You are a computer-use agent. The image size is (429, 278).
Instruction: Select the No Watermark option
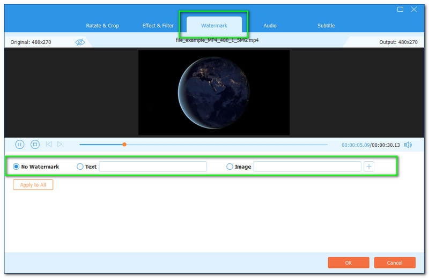click(x=16, y=167)
